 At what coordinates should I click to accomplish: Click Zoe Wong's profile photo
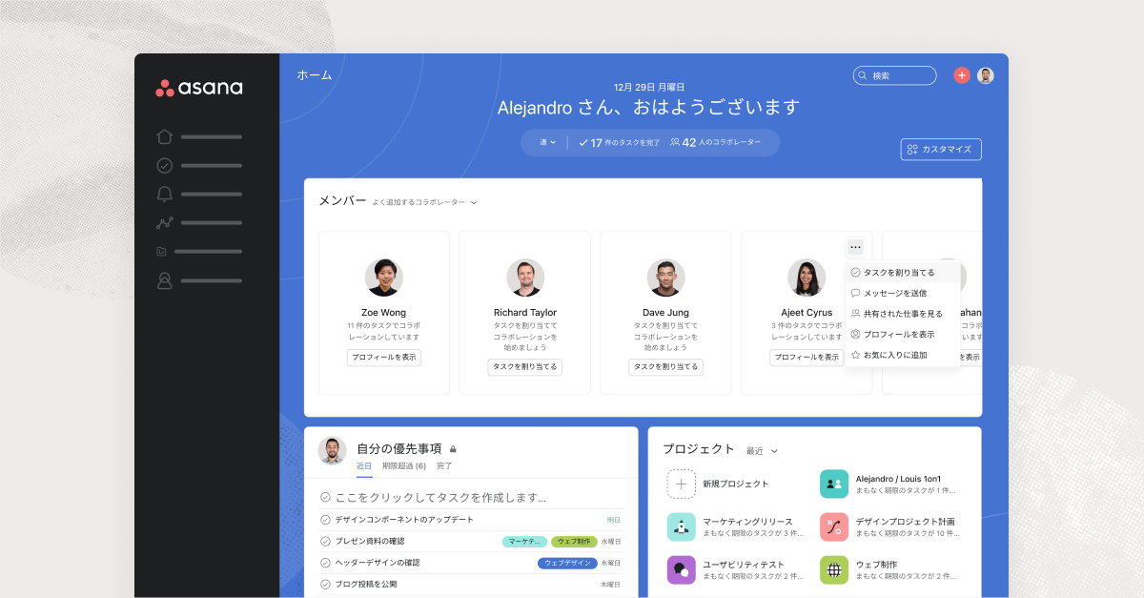click(x=384, y=278)
